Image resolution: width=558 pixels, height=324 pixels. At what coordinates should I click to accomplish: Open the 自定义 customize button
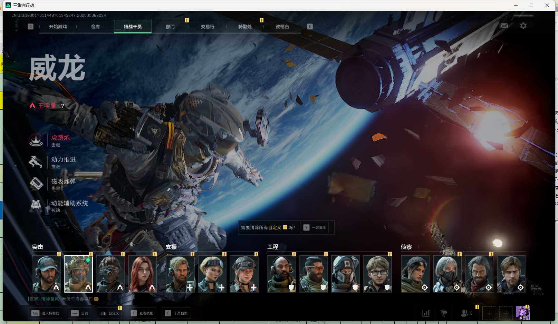pyautogui.click(x=109, y=313)
